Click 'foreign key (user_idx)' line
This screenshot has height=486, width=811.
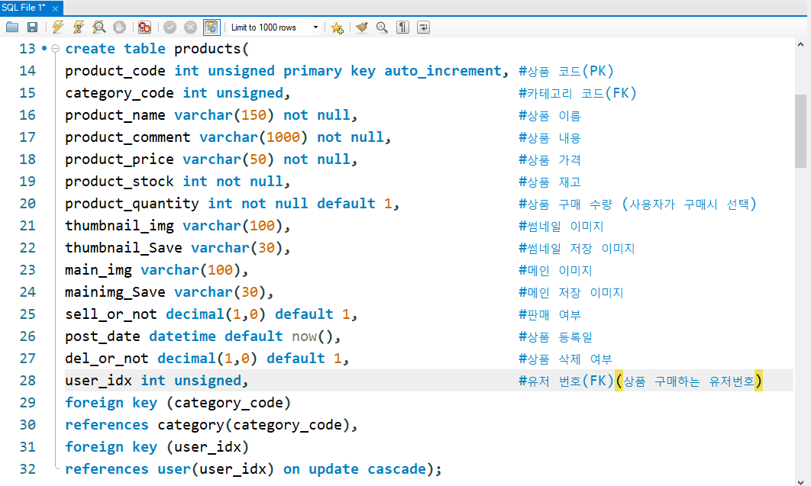[x=157, y=447]
